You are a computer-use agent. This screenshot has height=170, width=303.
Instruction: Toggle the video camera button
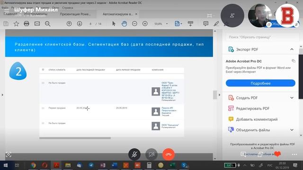coord(151,154)
